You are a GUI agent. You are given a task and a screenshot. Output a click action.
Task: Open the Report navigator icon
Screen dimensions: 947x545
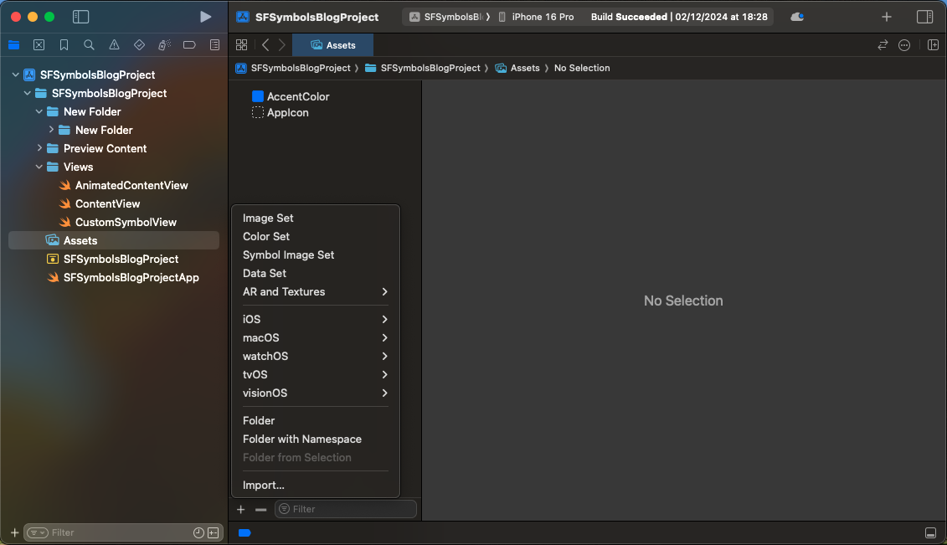[214, 44]
